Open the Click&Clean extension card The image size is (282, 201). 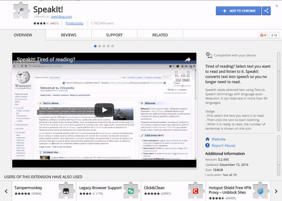173,191
